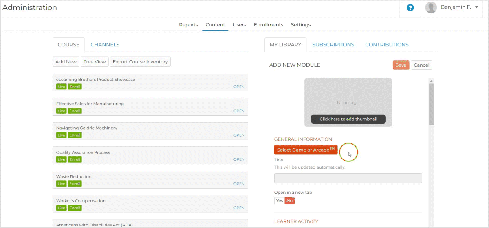This screenshot has height=228, width=489.
Task: Switch to the Channels tab
Action: [x=105, y=45]
